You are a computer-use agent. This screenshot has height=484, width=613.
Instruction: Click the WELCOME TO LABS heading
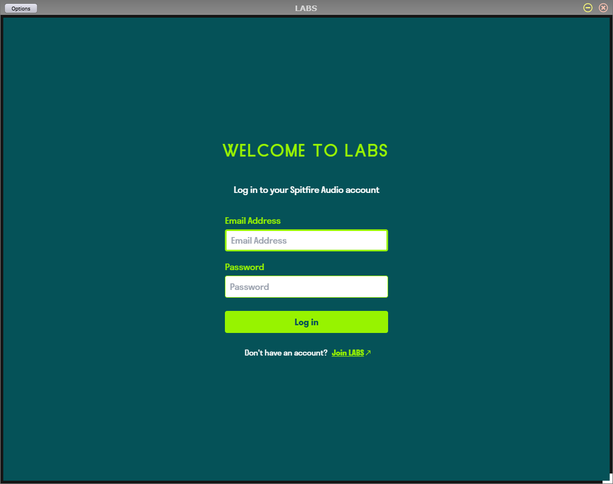(x=305, y=150)
